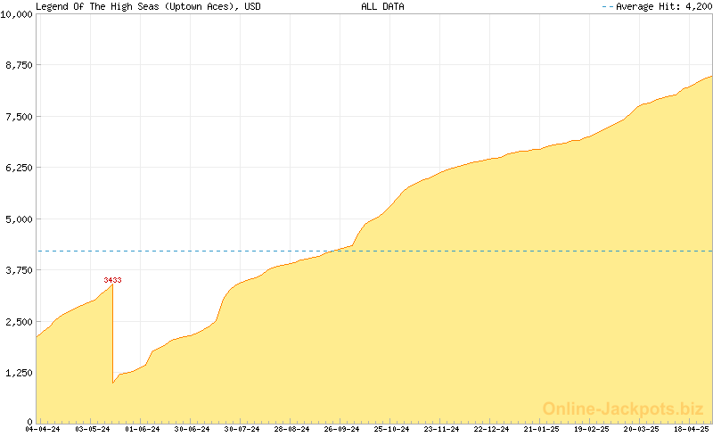Click the chart title 'Legend Of The High Seas (Uptown Aces), USD'
The height and width of the screenshot is (437, 713).
[x=148, y=6]
